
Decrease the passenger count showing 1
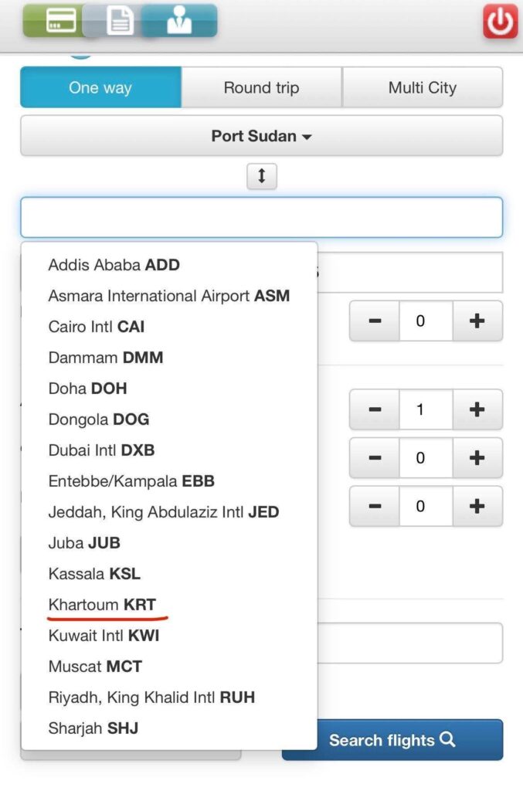coord(375,409)
